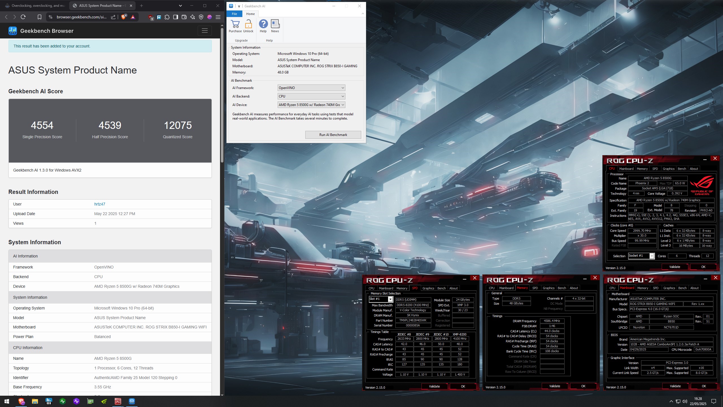Click the browser address bar URL
Viewport: 723px width, 407px height.
pyautogui.click(x=82, y=17)
